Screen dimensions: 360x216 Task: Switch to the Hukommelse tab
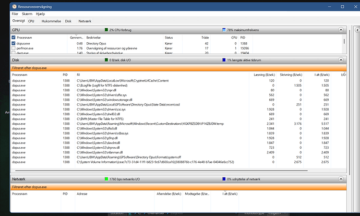[x=51, y=21]
